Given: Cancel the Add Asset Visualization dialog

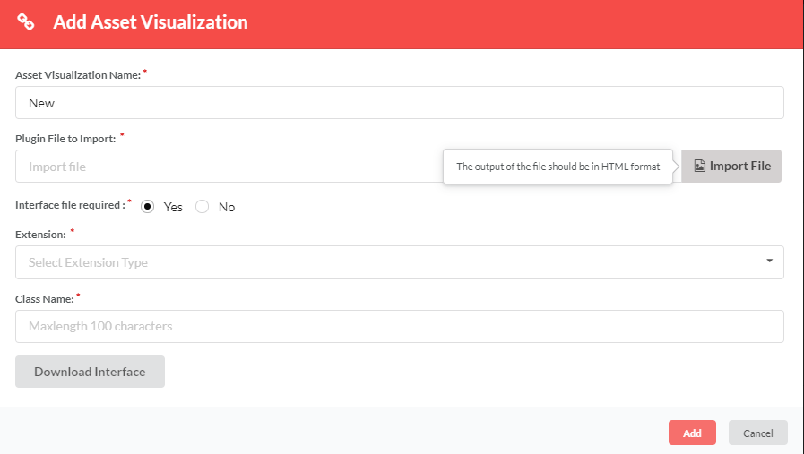Looking at the screenshot, I should click(x=757, y=433).
